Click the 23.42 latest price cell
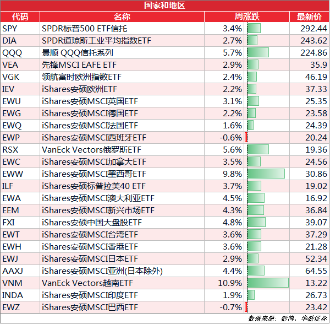The width and height of the screenshot is (330, 324). [309, 307]
